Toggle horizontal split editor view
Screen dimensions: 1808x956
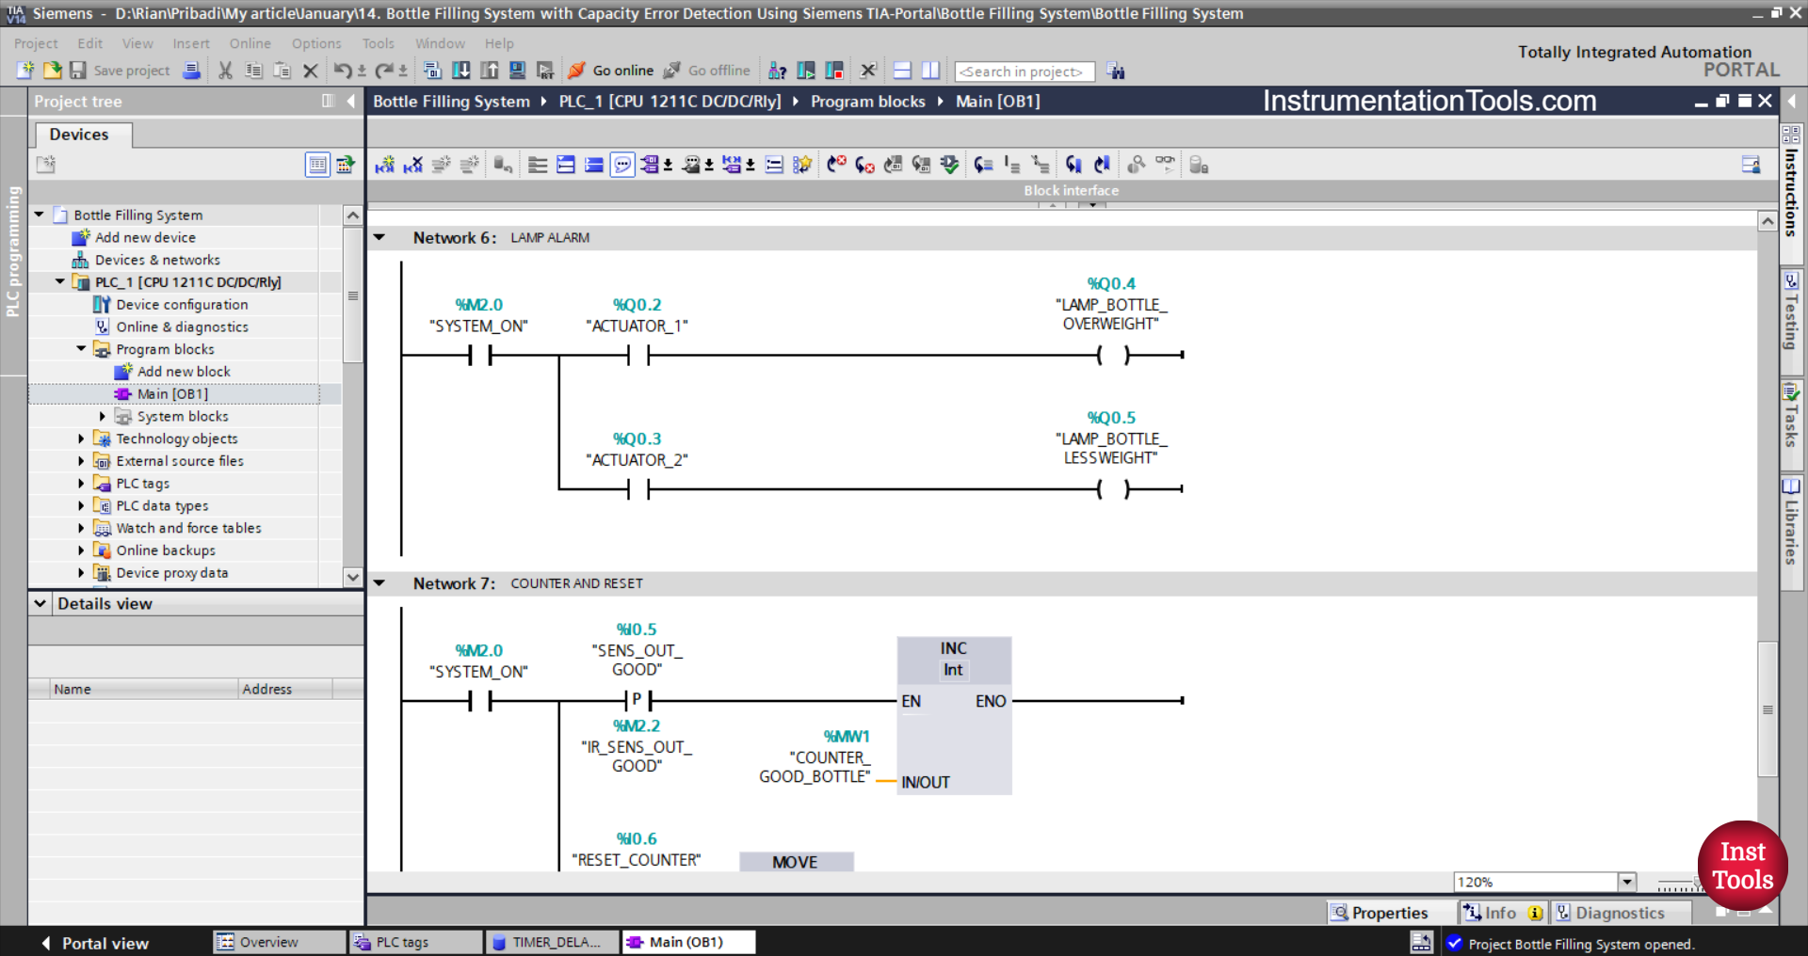pyautogui.click(x=902, y=71)
